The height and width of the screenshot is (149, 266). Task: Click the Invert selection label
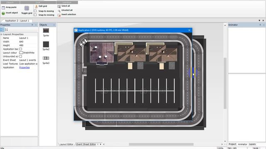(69, 14)
